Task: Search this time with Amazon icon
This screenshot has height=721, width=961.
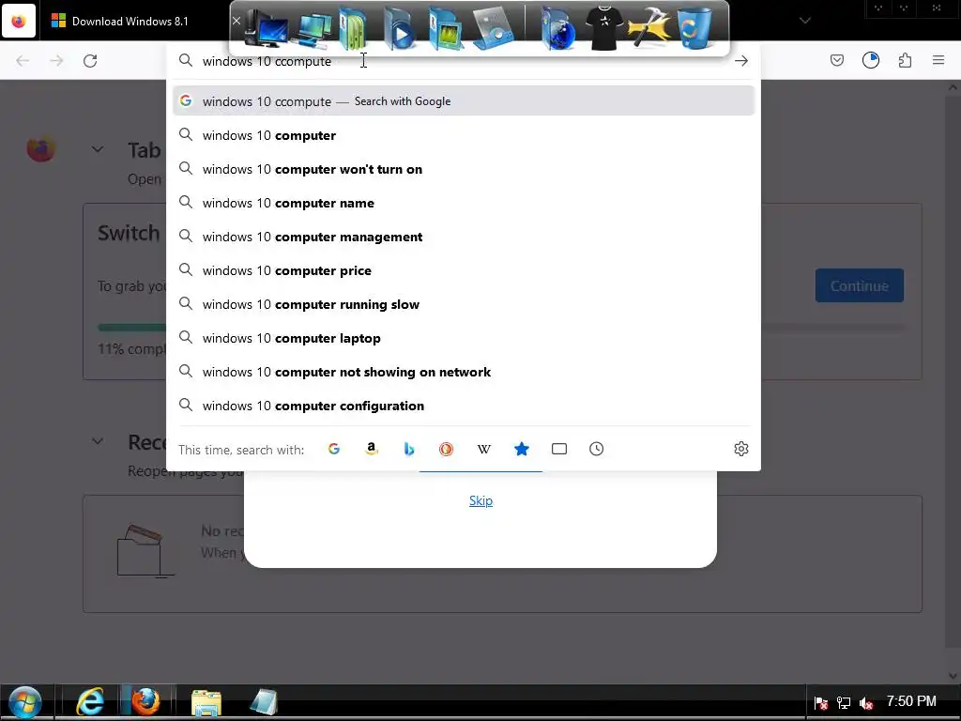Action: pos(372,449)
